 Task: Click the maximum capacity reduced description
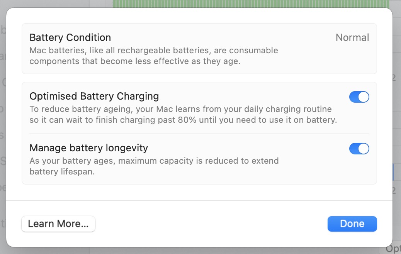[154, 161]
